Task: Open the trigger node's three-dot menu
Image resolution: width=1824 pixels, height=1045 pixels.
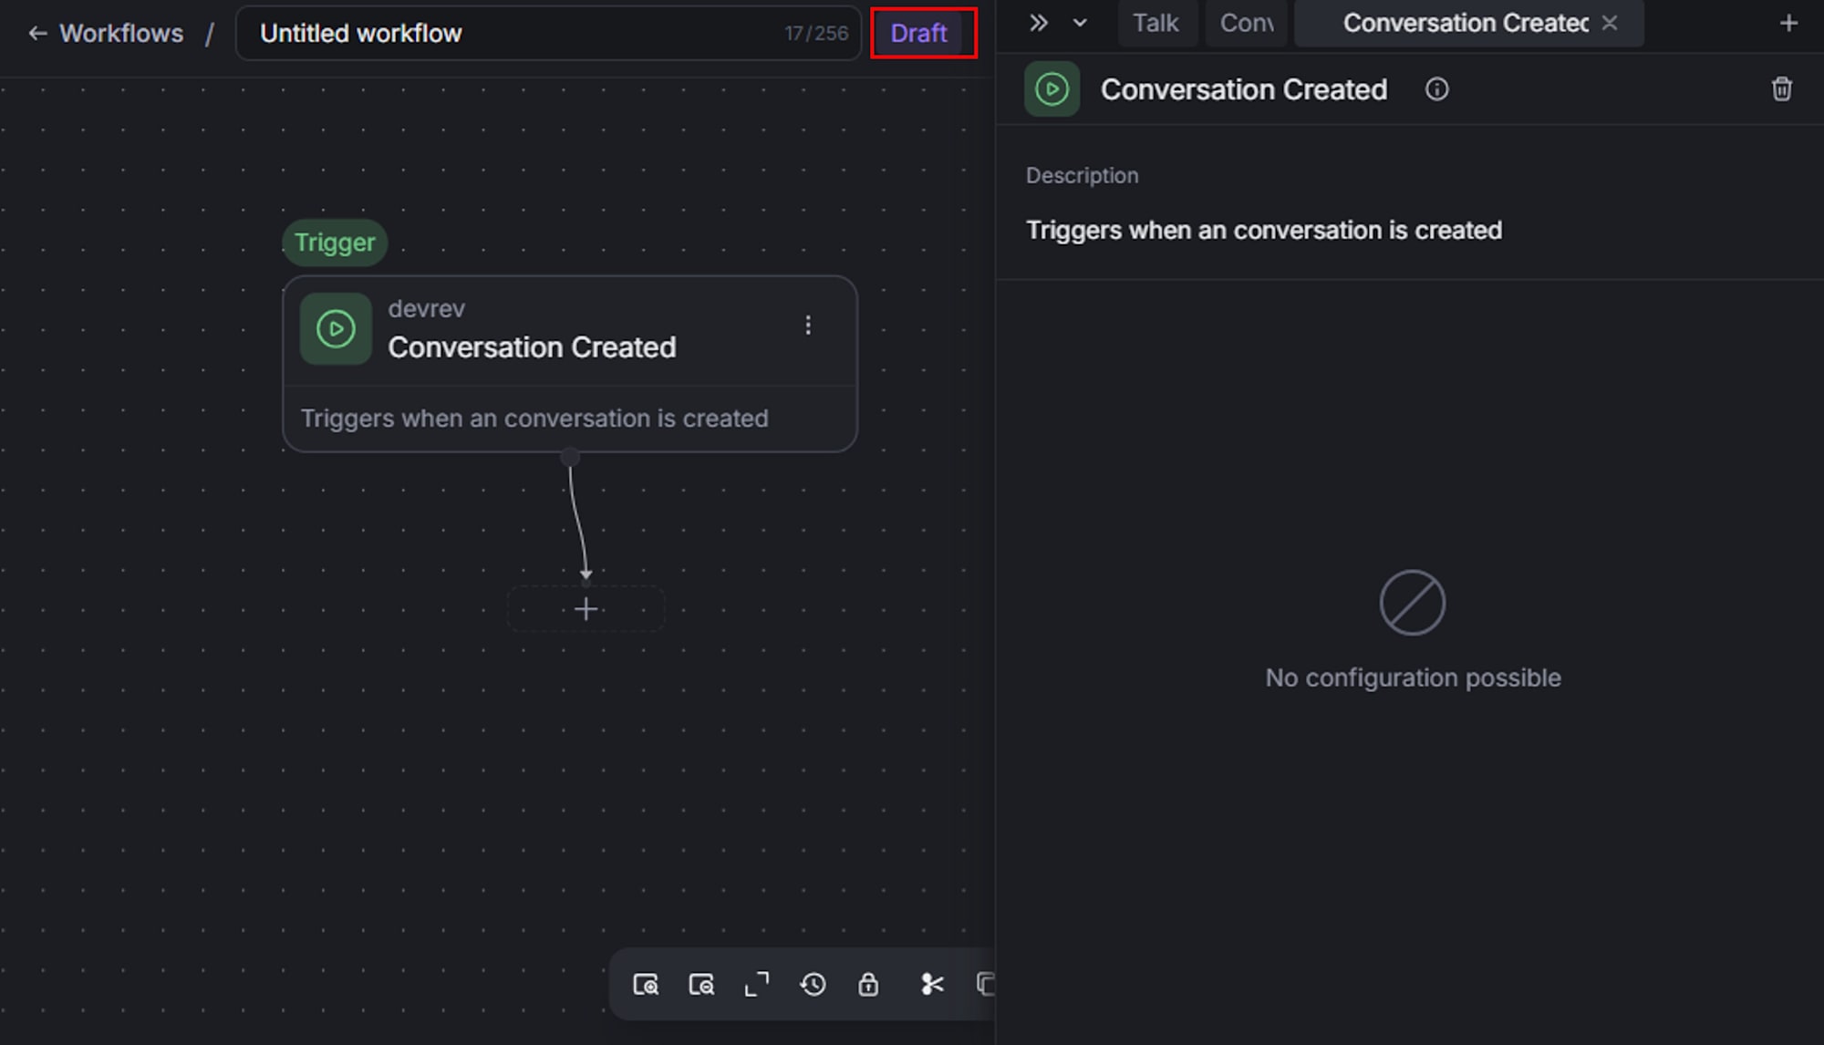Action: [x=807, y=326]
